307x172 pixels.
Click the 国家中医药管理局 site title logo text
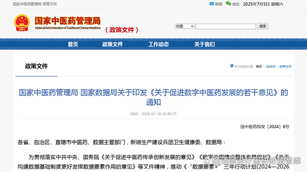[x=68, y=21]
